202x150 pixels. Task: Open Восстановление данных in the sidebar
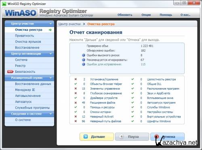point(29,84)
